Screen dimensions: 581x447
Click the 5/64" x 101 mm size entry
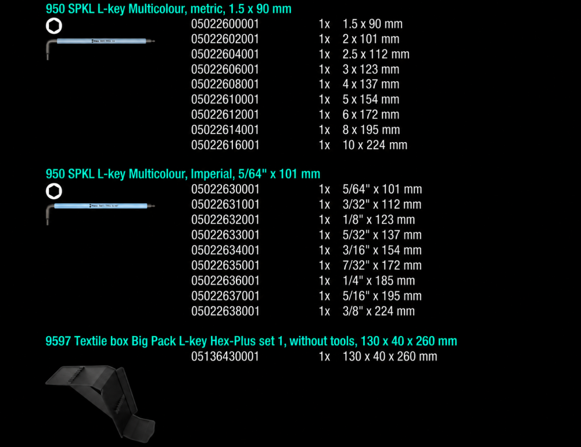coord(382,189)
